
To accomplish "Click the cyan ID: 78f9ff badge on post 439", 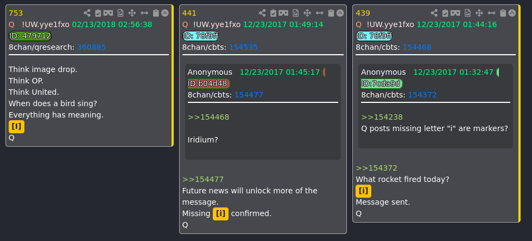I will (x=374, y=36).
